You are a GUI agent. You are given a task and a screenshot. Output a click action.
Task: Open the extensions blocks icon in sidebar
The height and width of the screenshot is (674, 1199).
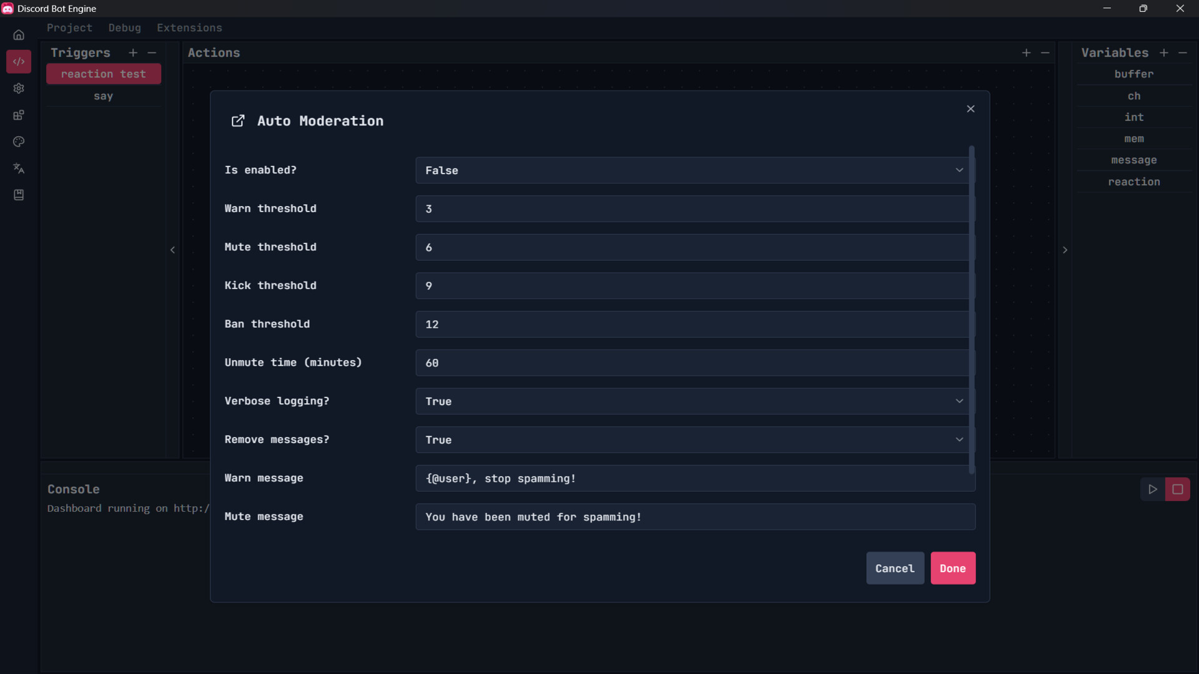click(x=19, y=115)
